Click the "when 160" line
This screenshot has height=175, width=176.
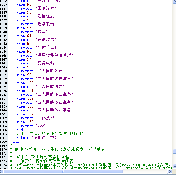tap(25, 122)
